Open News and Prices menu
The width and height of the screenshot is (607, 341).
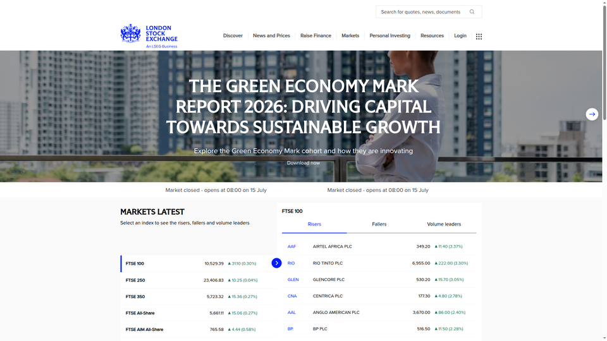271,35
